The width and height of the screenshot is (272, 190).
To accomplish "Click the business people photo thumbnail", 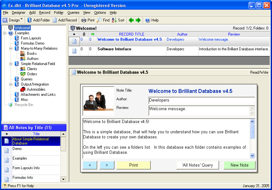I will tap(98, 101).
